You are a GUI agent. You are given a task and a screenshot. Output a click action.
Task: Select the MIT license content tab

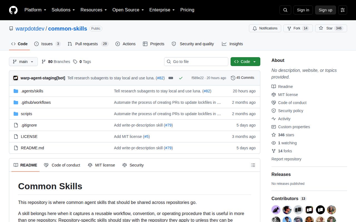(x=101, y=165)
